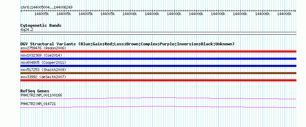306x127 pixels.
Task: Open the DGV Structural Variants track title
Action: 128,44
